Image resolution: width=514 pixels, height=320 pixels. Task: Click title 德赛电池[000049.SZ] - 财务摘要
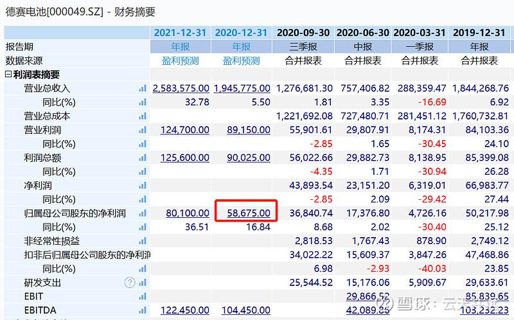80,12
